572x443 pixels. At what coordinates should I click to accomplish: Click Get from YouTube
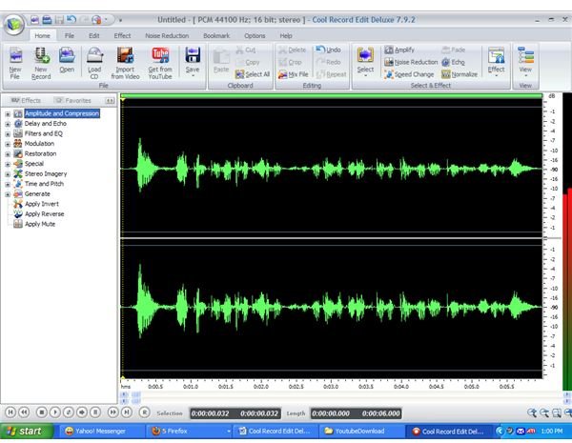160,63
